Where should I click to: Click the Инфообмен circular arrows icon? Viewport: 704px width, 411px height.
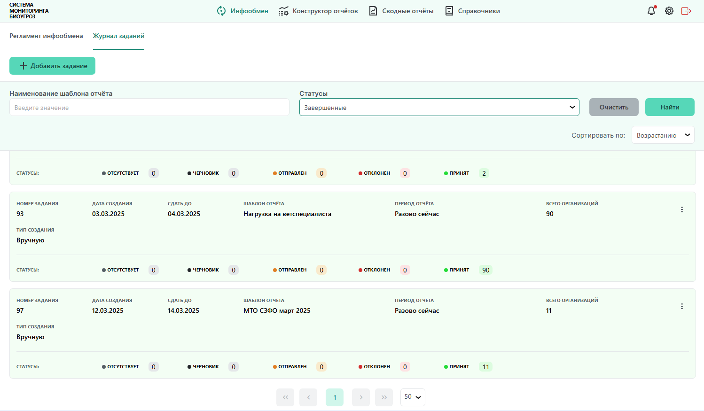coord(221,11)
